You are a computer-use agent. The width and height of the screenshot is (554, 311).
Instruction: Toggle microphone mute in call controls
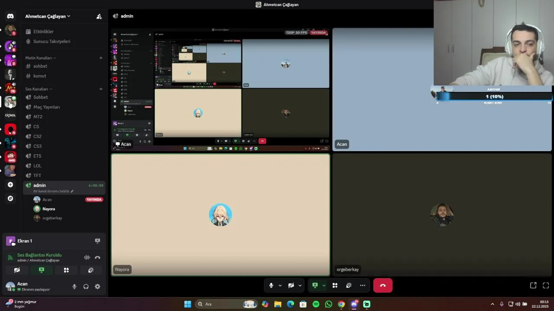tap(271, 285)
